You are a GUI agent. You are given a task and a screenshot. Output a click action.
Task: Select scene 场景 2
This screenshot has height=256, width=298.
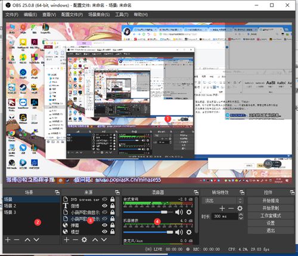point(31,206)
